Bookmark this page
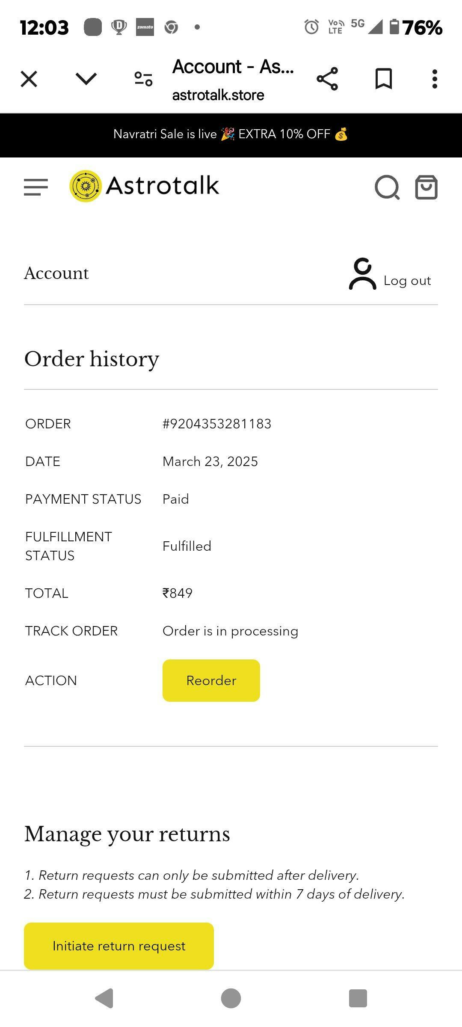 (383, 79)
